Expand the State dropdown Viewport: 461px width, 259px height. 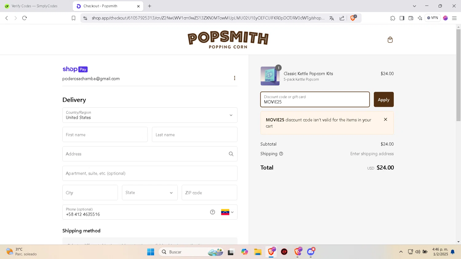point(150,193)
